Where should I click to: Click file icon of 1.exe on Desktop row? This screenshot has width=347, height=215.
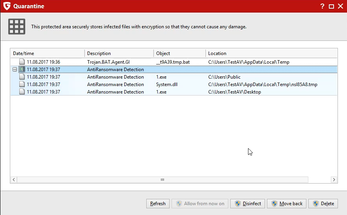pyautogui.click(x=22, y=92)
